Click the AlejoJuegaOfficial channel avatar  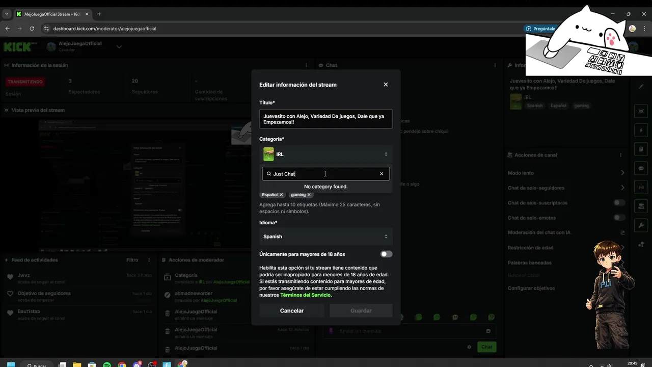pyautogui.click(x=51, y=47)
